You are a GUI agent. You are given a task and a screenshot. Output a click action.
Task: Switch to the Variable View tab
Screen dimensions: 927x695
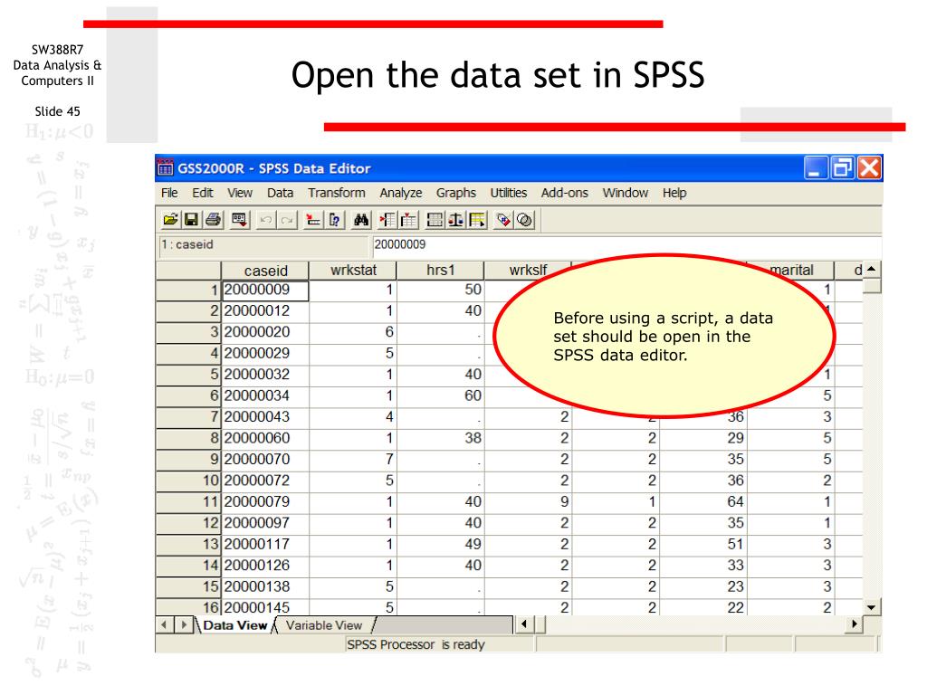(323, 625)
